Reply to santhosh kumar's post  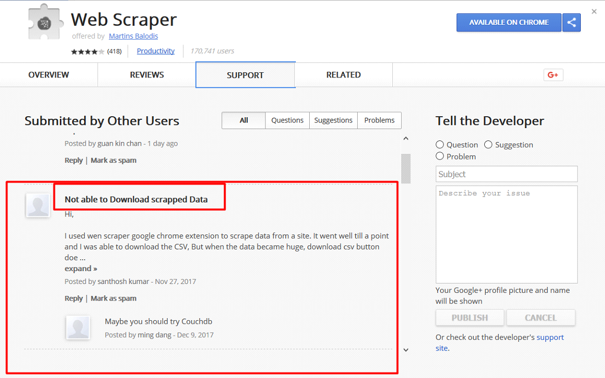(74, 298)
